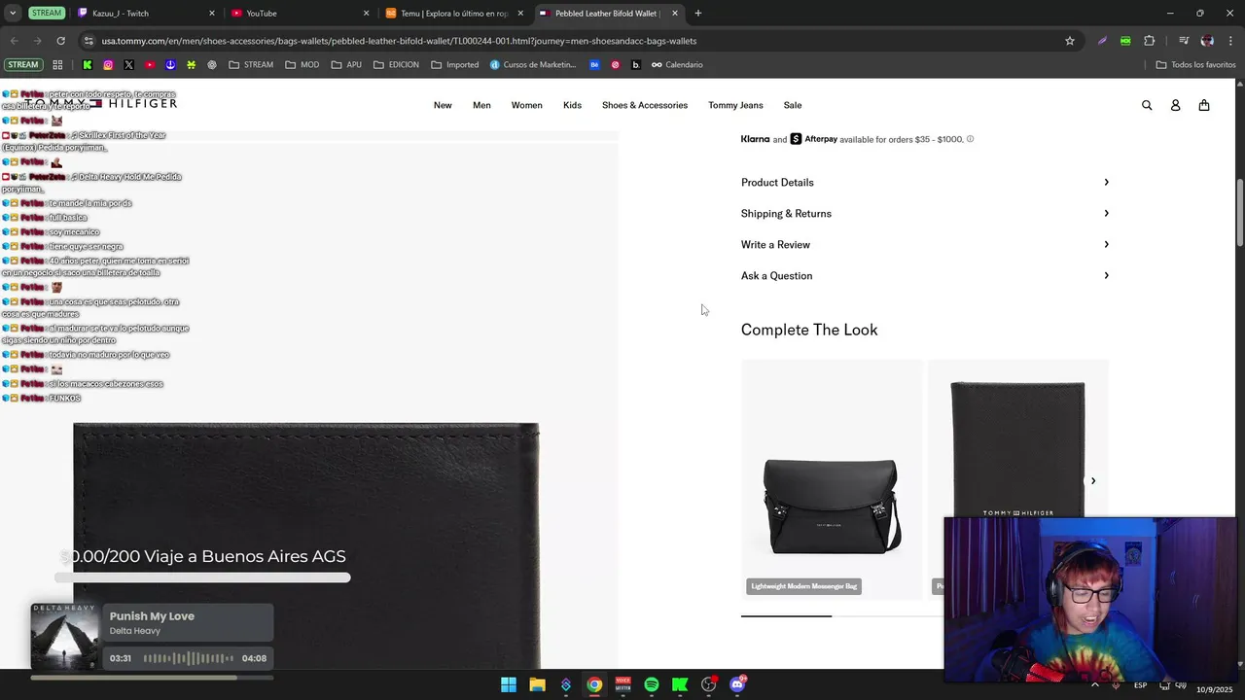Image resolution: width=1245 pixels, height=700 pixels.
Task: Open the STREAM bookmarks folder
Action: [251, 65]
